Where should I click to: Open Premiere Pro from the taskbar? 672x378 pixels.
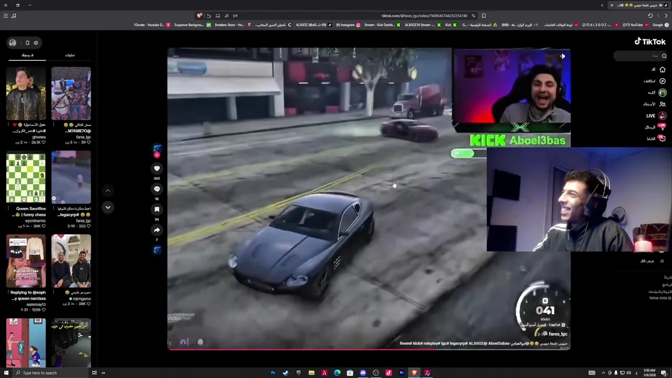(402, 373)
